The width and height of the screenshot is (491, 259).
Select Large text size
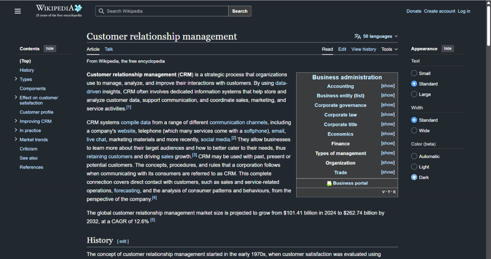(414, 94)
